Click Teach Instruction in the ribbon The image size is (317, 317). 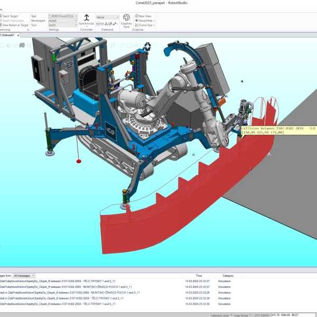coord(12,21)
